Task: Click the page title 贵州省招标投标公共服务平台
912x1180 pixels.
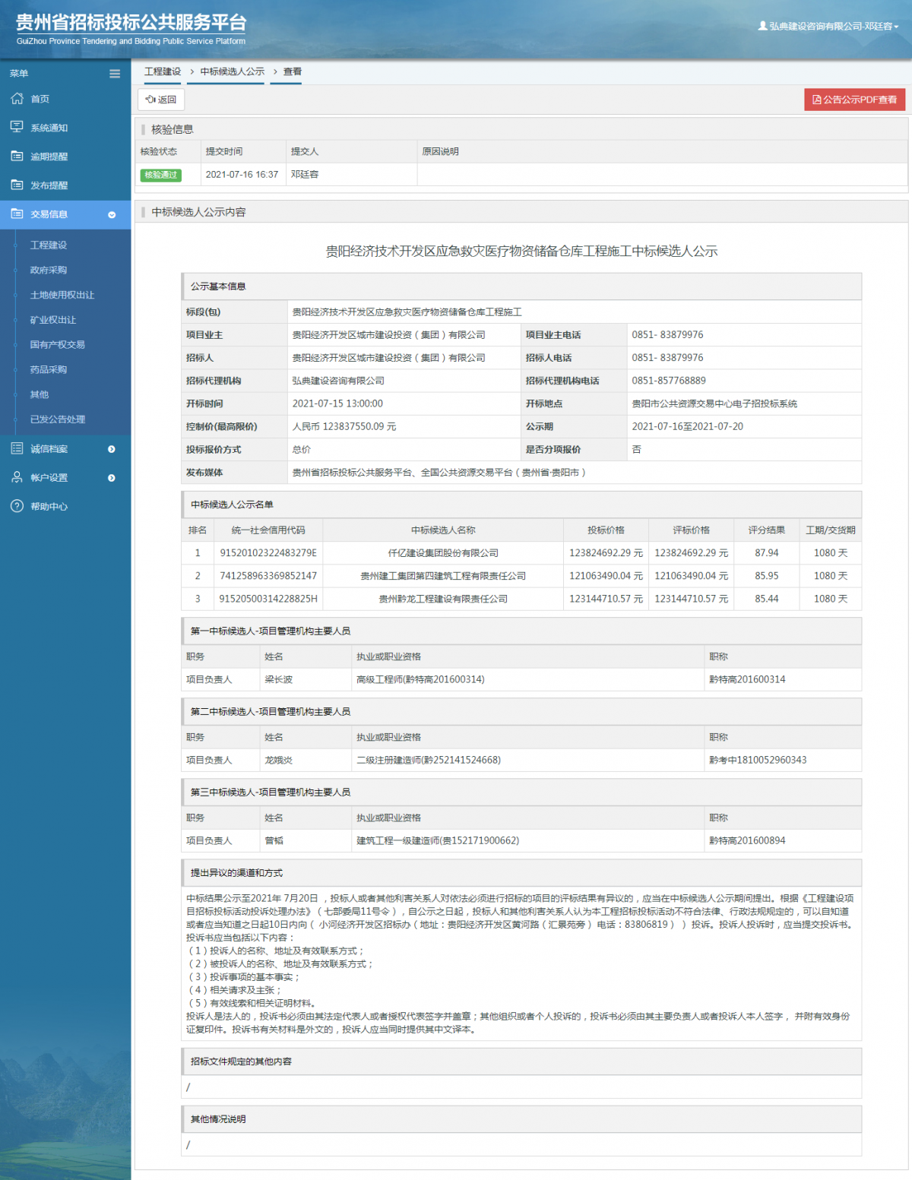Action: click(131, 23)
